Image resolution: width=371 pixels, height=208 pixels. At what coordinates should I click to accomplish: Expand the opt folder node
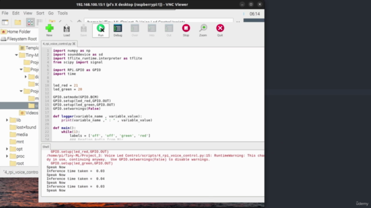7,149
